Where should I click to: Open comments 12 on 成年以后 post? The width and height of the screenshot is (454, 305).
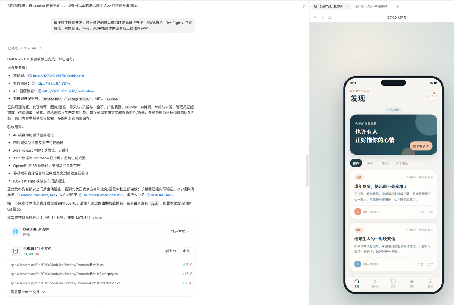click(x=430, y=212)
